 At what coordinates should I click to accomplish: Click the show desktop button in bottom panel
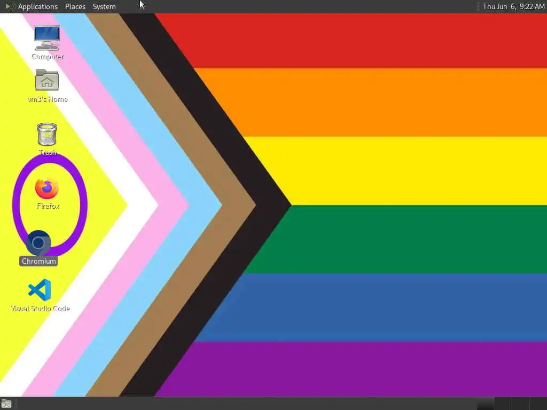pos(6,404)
